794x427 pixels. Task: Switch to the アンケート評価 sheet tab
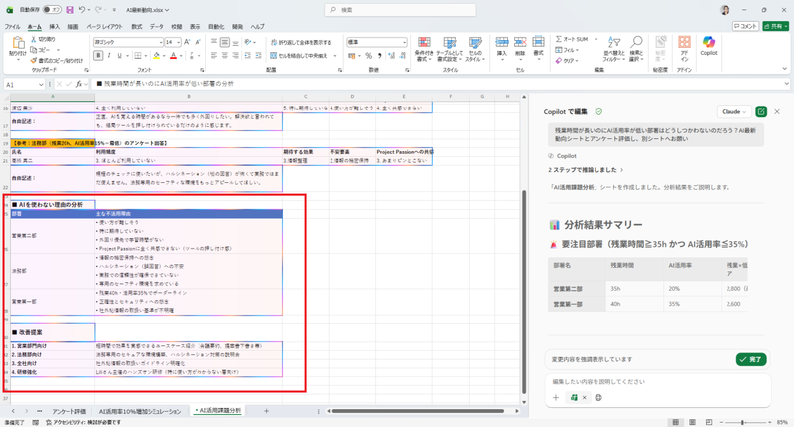[69, 411]
